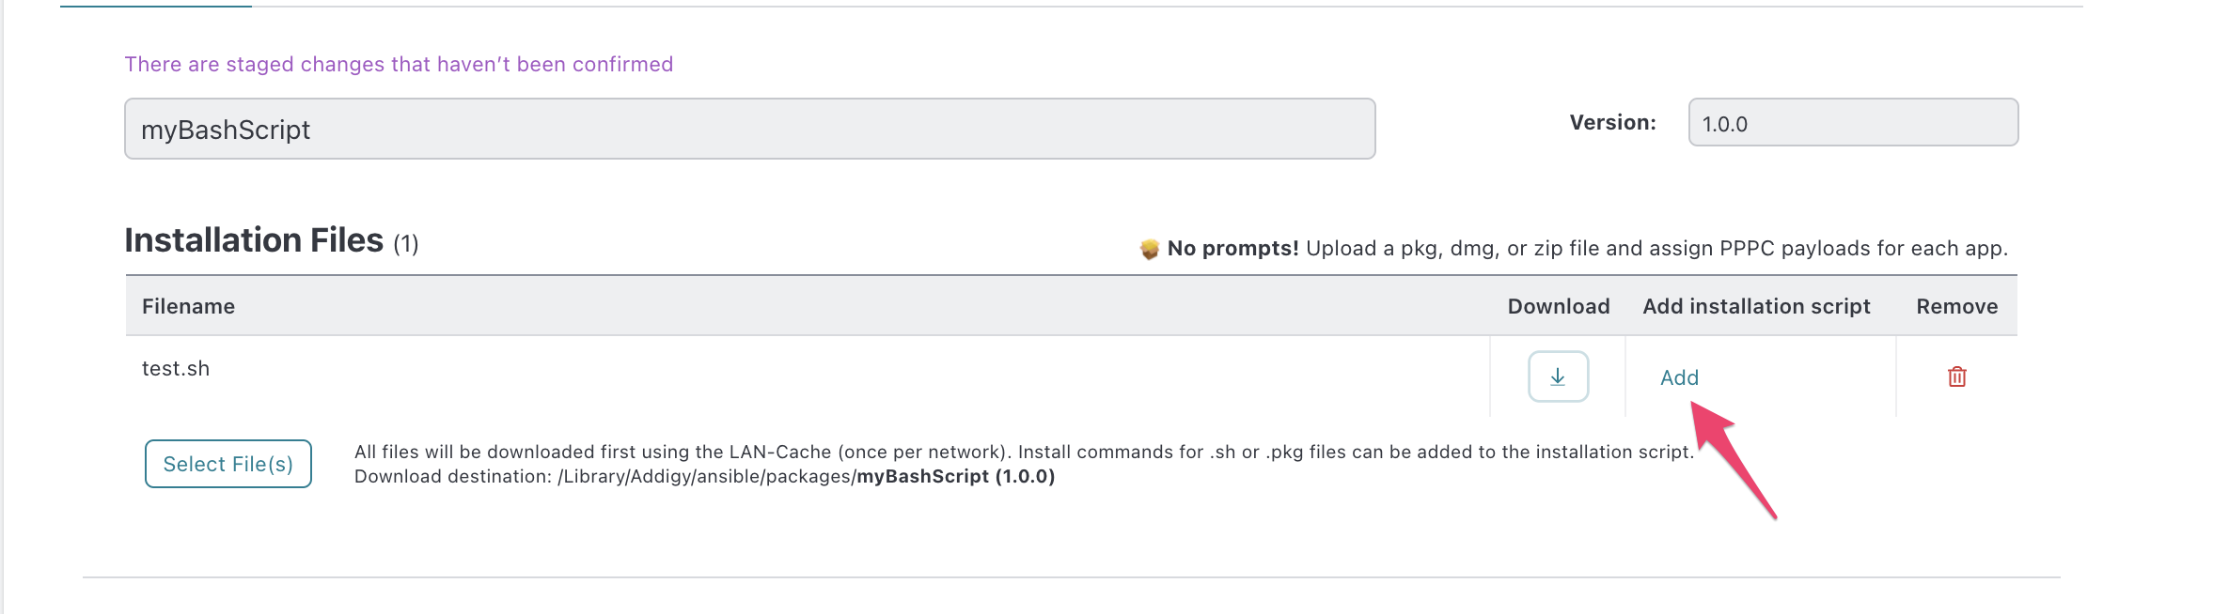Click the Version: label

[1612, 122]
